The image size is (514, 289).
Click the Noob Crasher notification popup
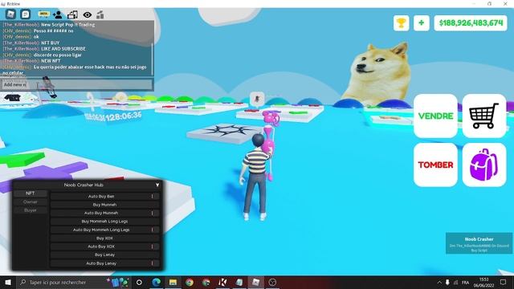(479, 243)
